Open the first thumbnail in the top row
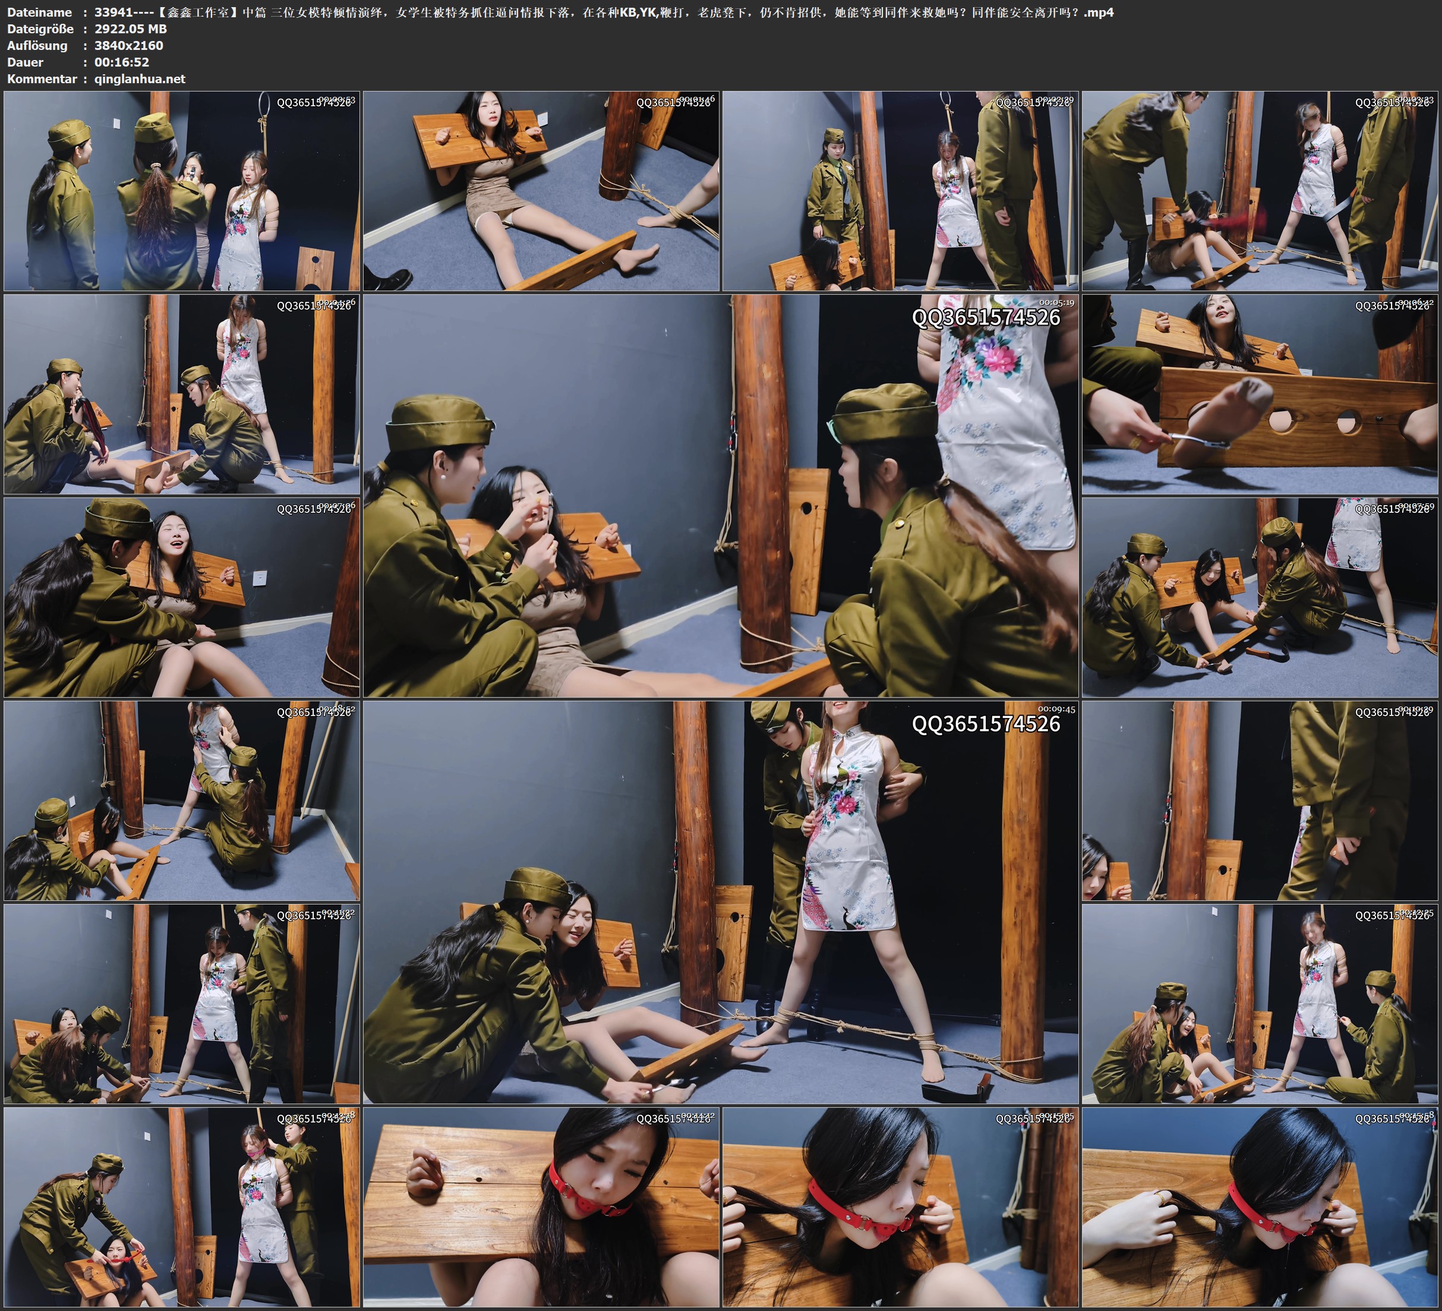This screenshot has height=1311, width=1442. click(x=182, y=191)
